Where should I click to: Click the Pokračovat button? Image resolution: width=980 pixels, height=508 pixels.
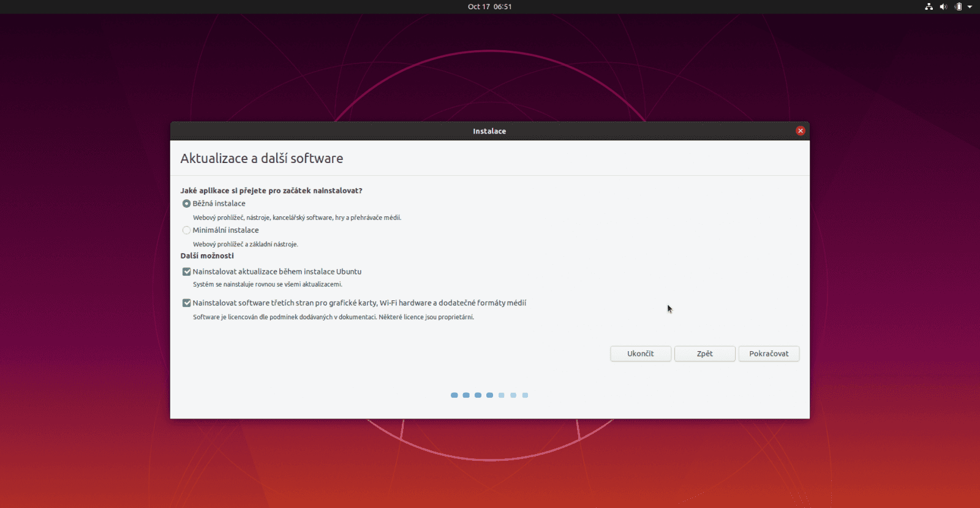[769, 354]
